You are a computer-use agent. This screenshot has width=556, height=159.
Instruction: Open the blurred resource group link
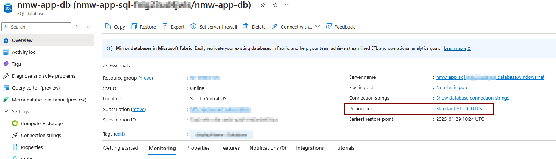[x=205, y=78]
